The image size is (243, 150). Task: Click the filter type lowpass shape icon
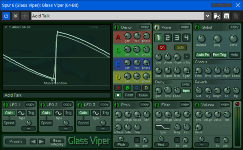coord(163,127)
